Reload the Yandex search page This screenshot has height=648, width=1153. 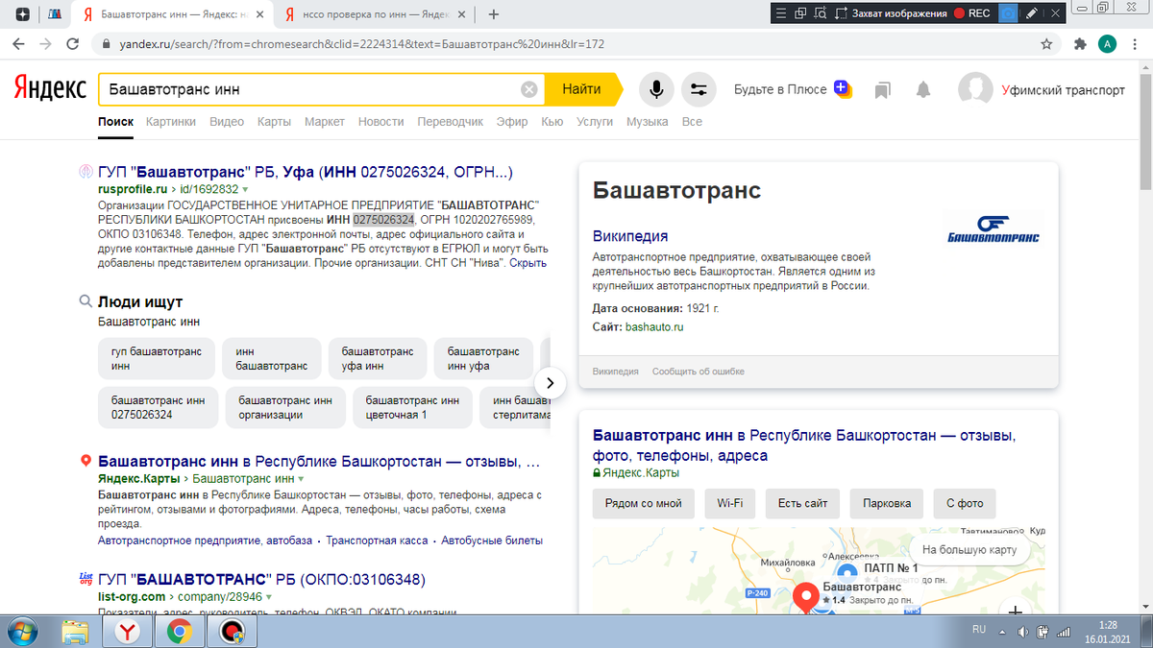click(x=72, y=44)
